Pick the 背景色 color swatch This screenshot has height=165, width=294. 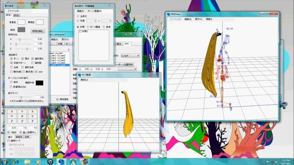pos(21,22)
